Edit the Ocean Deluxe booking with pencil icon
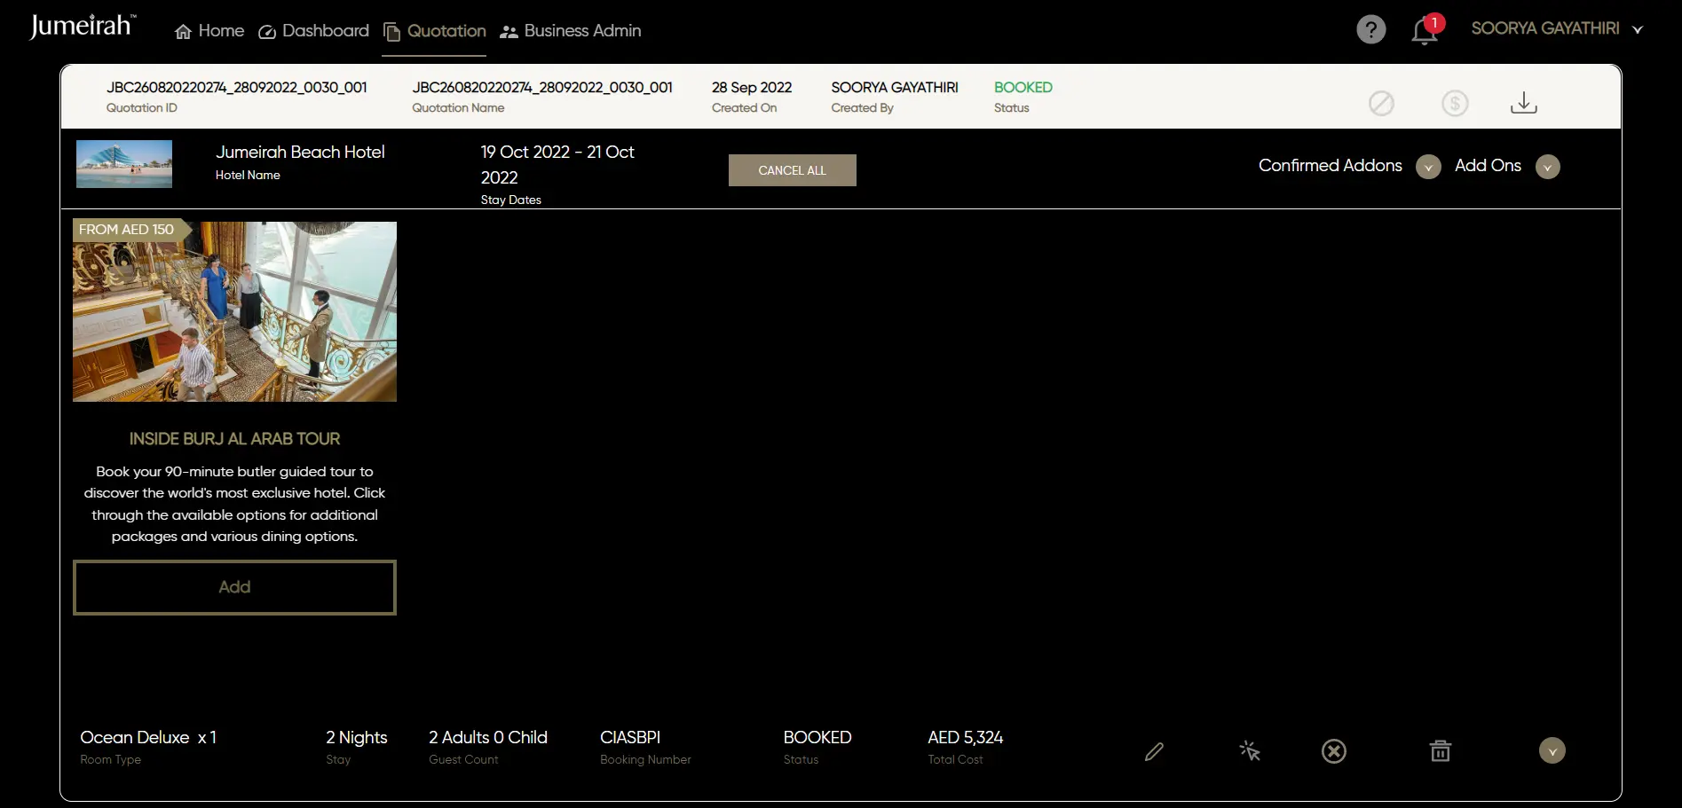This screenshot has width=1682, height=808. pos(1154,751)
